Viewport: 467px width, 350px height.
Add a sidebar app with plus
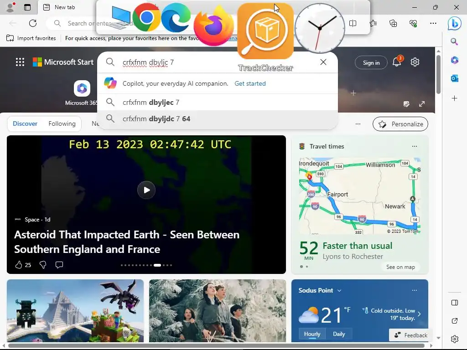point(454,98)
